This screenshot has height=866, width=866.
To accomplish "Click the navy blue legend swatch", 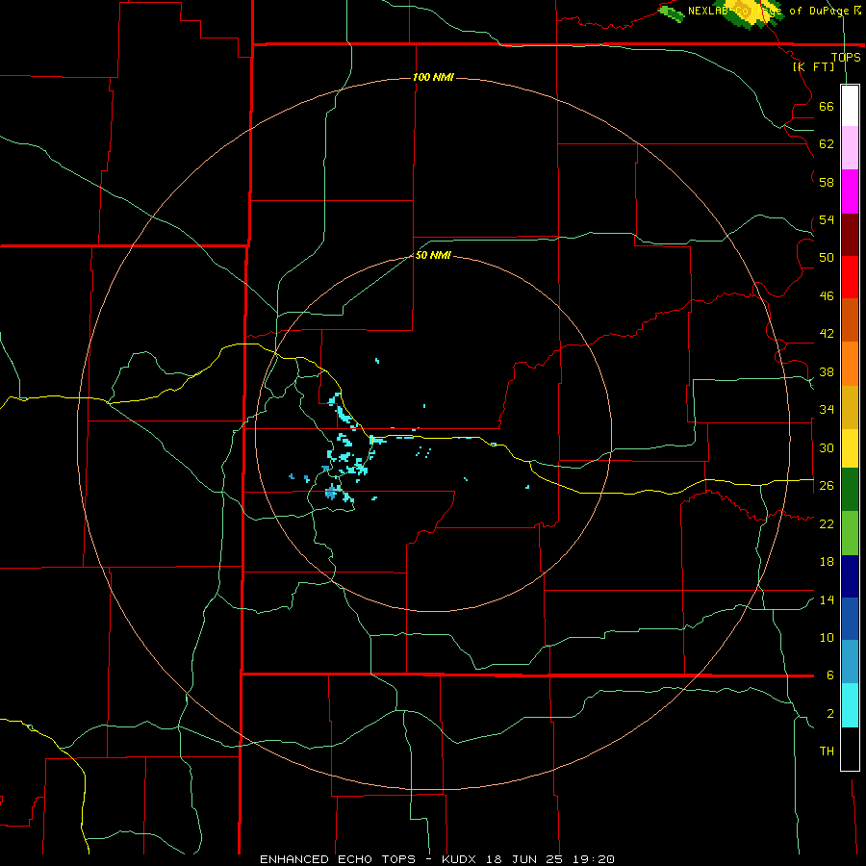I will coord(850,576).
